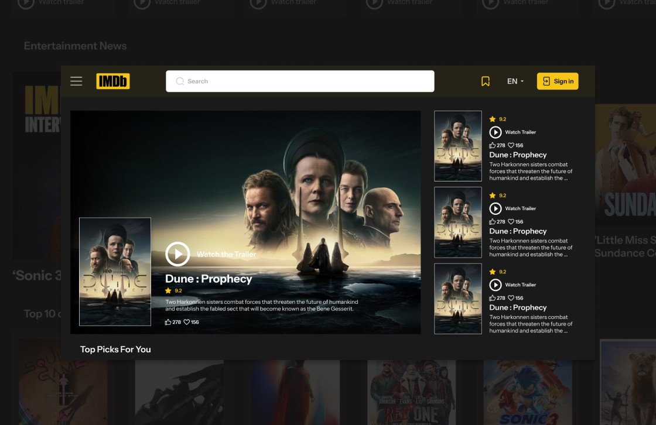Open the hamburger menu

point(76,81)
